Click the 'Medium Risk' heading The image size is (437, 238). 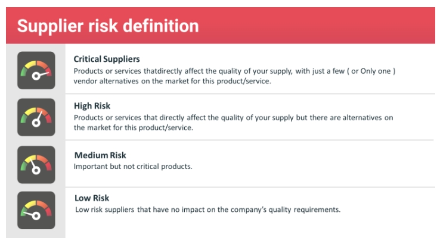pyautogui.click(x=100, y=155)
